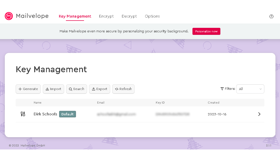280x157 pixels.
Task: Select the Dirk Schoofs key name
Action: [45, 114]
